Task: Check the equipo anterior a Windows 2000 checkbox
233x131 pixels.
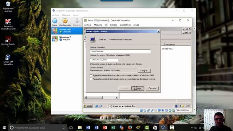Action: point(91,75)
